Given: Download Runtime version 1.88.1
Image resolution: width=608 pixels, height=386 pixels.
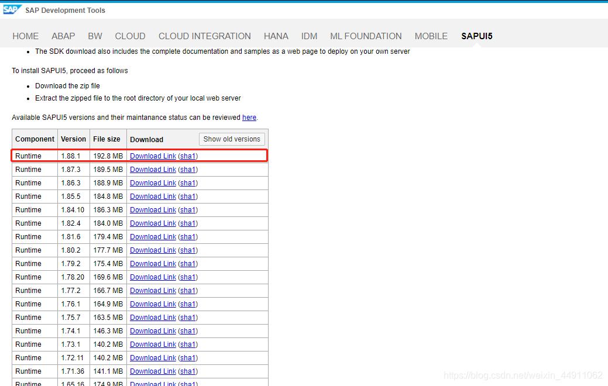Looking at the screenshot, I should pos(153,156).
